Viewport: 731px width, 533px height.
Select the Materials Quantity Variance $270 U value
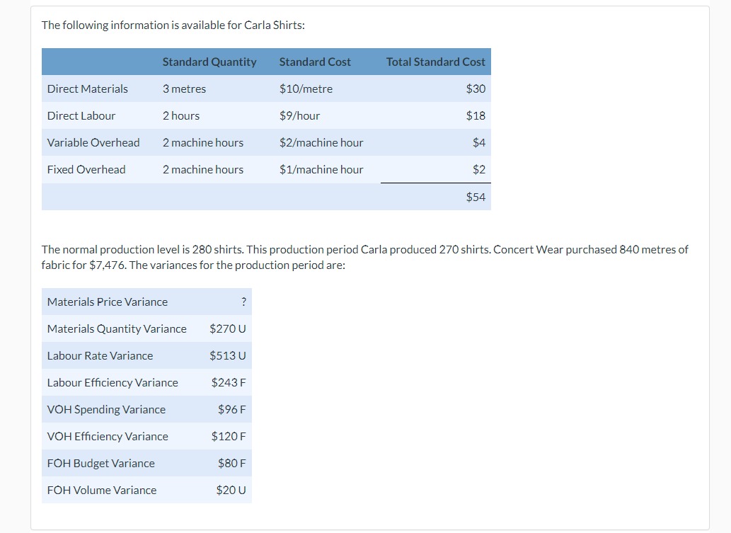point(227,328)
